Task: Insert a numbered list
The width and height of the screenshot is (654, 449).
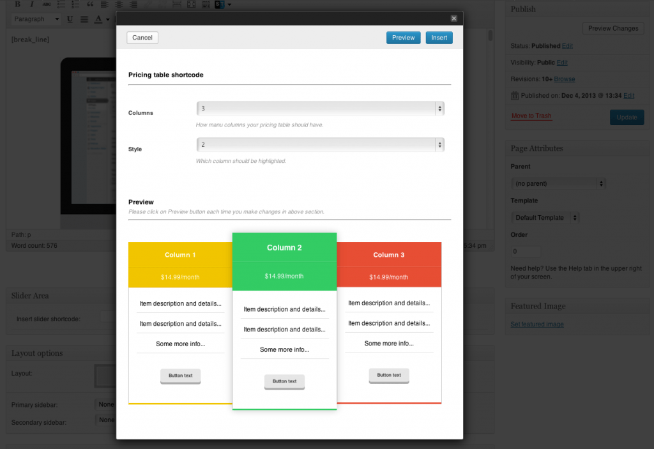Action: [75, 4]
